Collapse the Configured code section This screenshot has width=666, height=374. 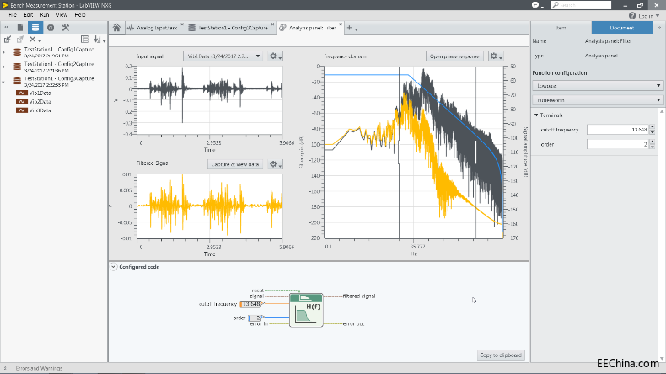tap(114, 267)
